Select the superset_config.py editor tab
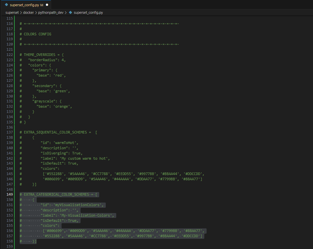The width and height of the screenshot is (313, 249). tap(26, 5)
